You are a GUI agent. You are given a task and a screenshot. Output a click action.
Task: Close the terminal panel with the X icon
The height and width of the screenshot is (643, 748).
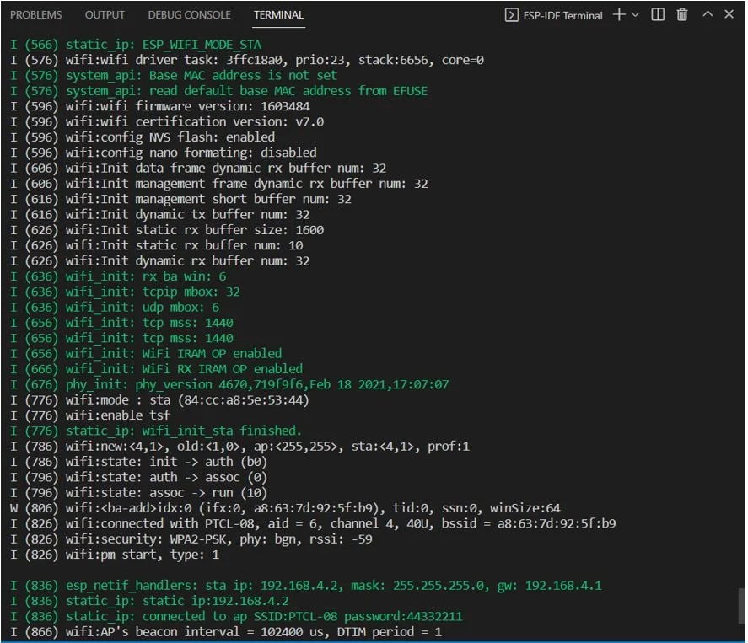[x=729, y=14]
